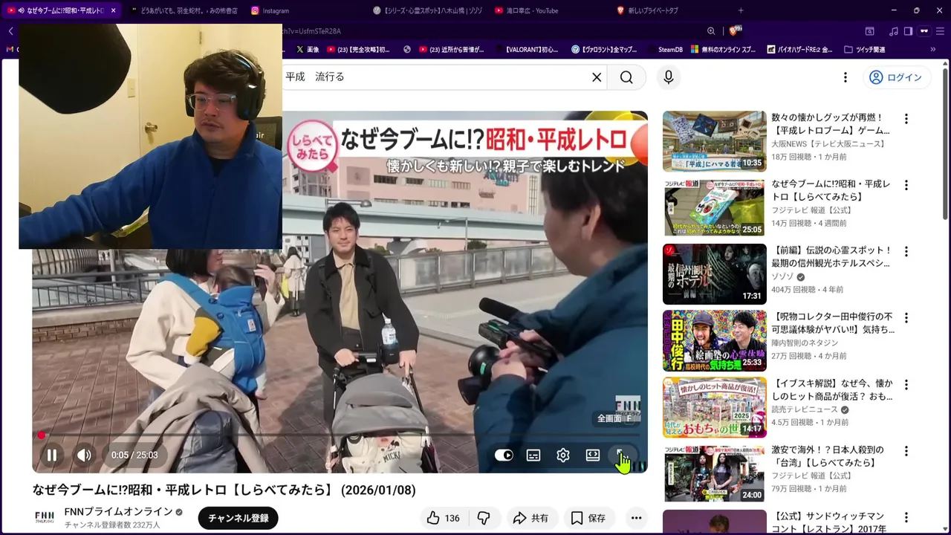Screen dimensions: 951x535
Task: Click the music note media control icon
Action: [x=894, y=31]
